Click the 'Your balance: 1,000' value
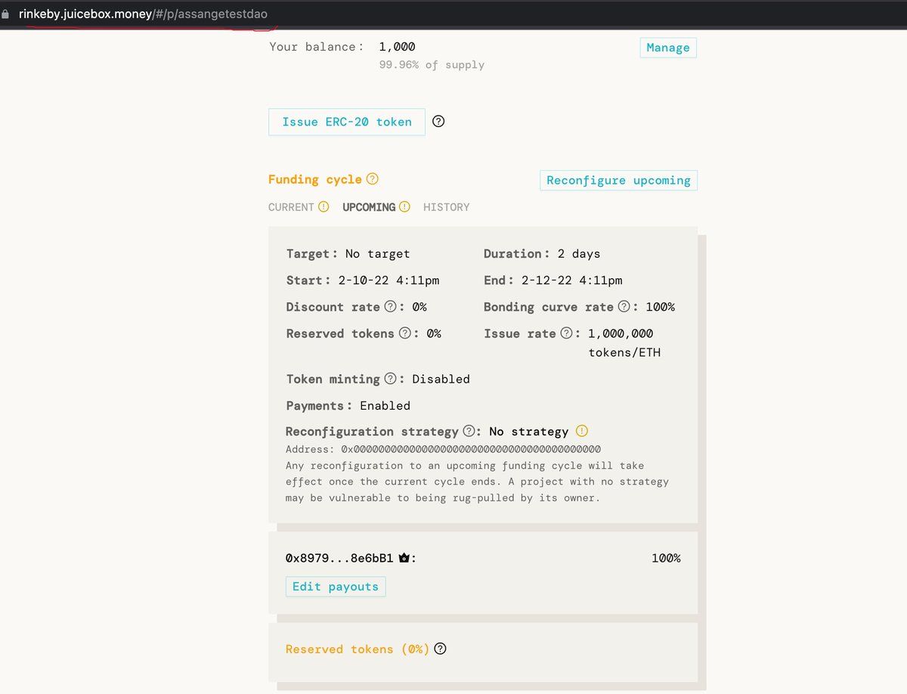Image resolution: width=907 pixels, height=694 pixels. pyautogui.click(x=398, y=47)
